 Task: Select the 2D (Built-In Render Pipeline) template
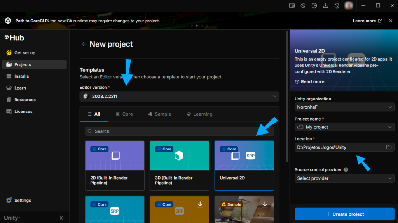[x=115, y=166]
